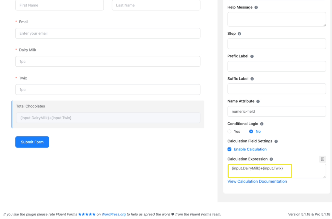The height and width of the screenshot is (219, 332).
Task: Open the WordPress.org link in footer
Action: tap(113, 214)
